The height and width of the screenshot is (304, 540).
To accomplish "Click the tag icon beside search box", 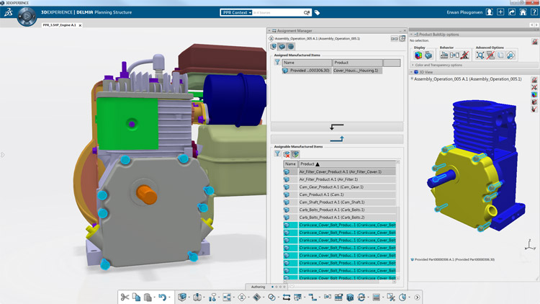I will point(317,12).
